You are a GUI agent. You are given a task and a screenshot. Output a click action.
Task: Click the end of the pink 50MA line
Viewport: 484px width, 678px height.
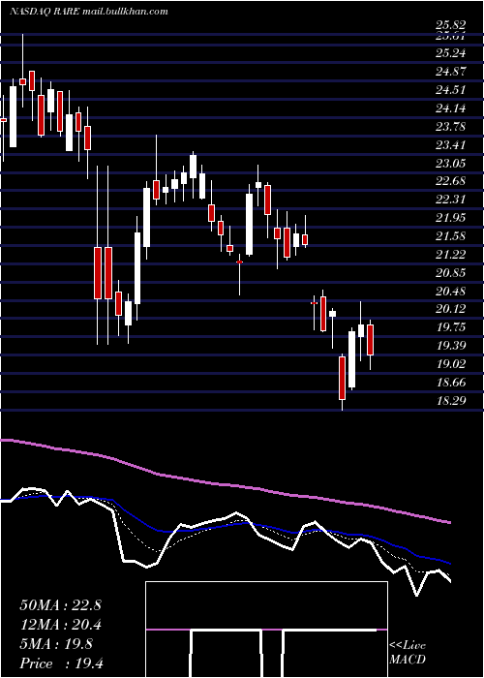449,522
